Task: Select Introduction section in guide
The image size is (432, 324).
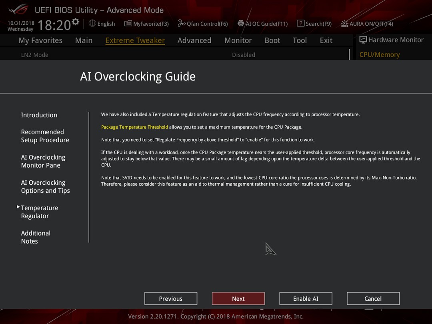Action: tap(39, 115)
